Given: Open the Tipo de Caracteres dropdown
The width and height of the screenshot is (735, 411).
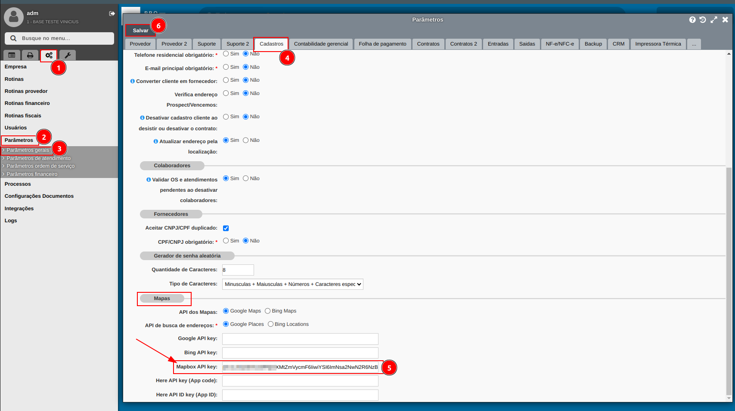Looking at the screenshot, I should (293, 284).
